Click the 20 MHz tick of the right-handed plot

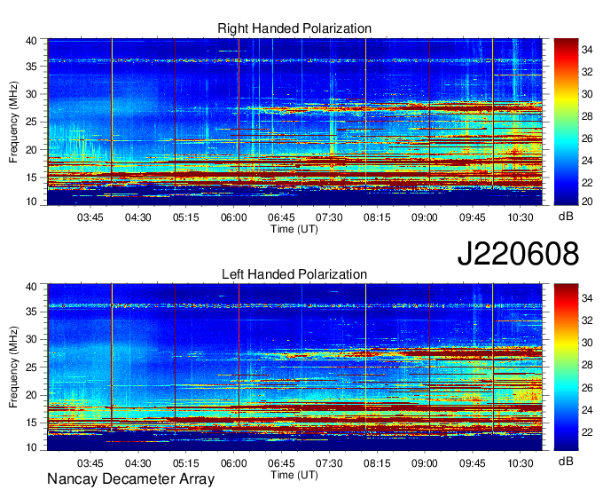32,150
